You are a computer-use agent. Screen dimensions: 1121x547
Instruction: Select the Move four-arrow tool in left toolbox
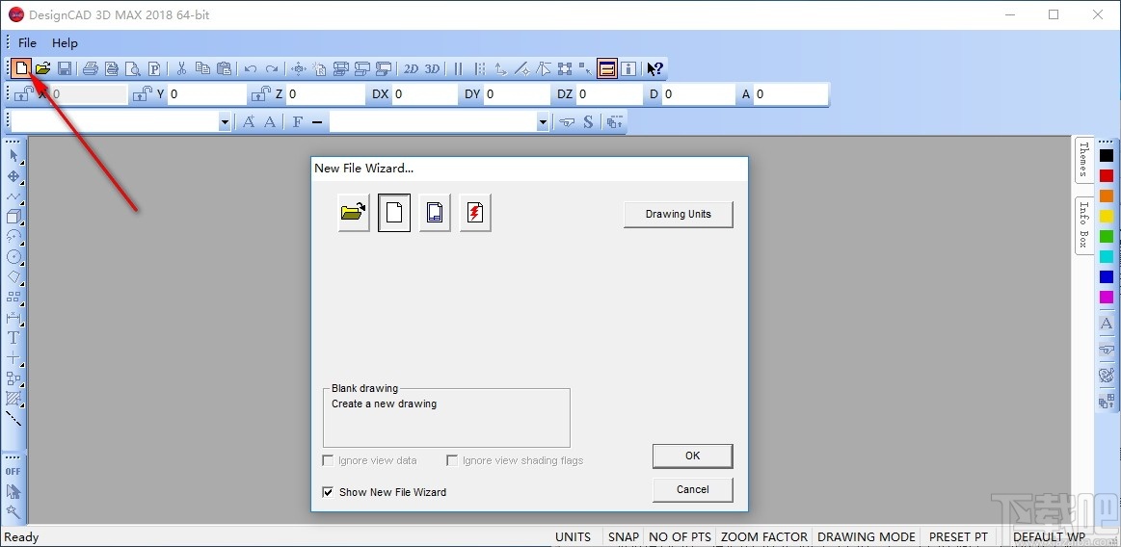tap(13, 175)
